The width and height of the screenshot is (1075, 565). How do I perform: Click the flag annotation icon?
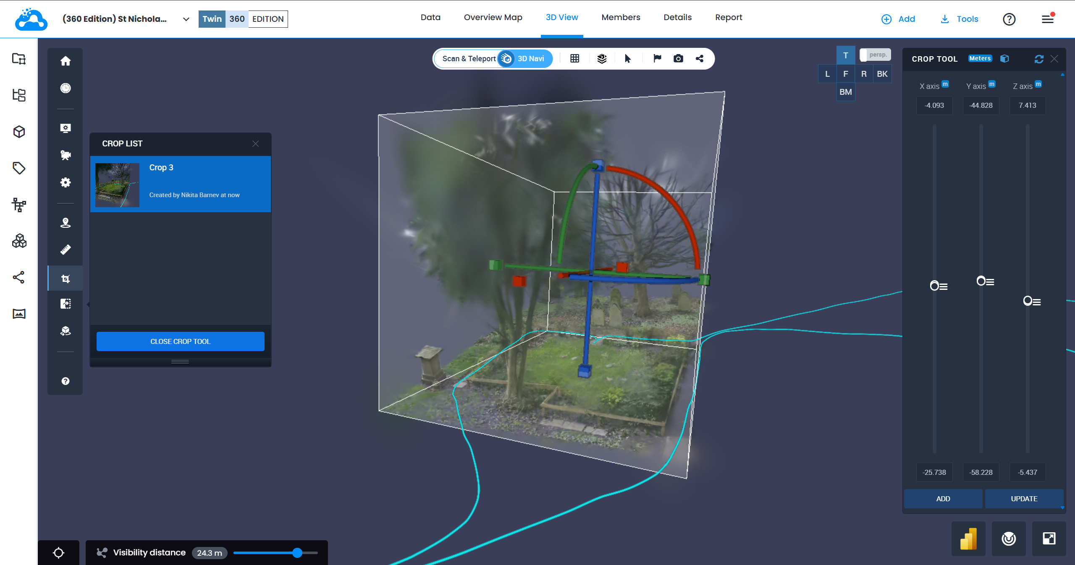point(657,59)
